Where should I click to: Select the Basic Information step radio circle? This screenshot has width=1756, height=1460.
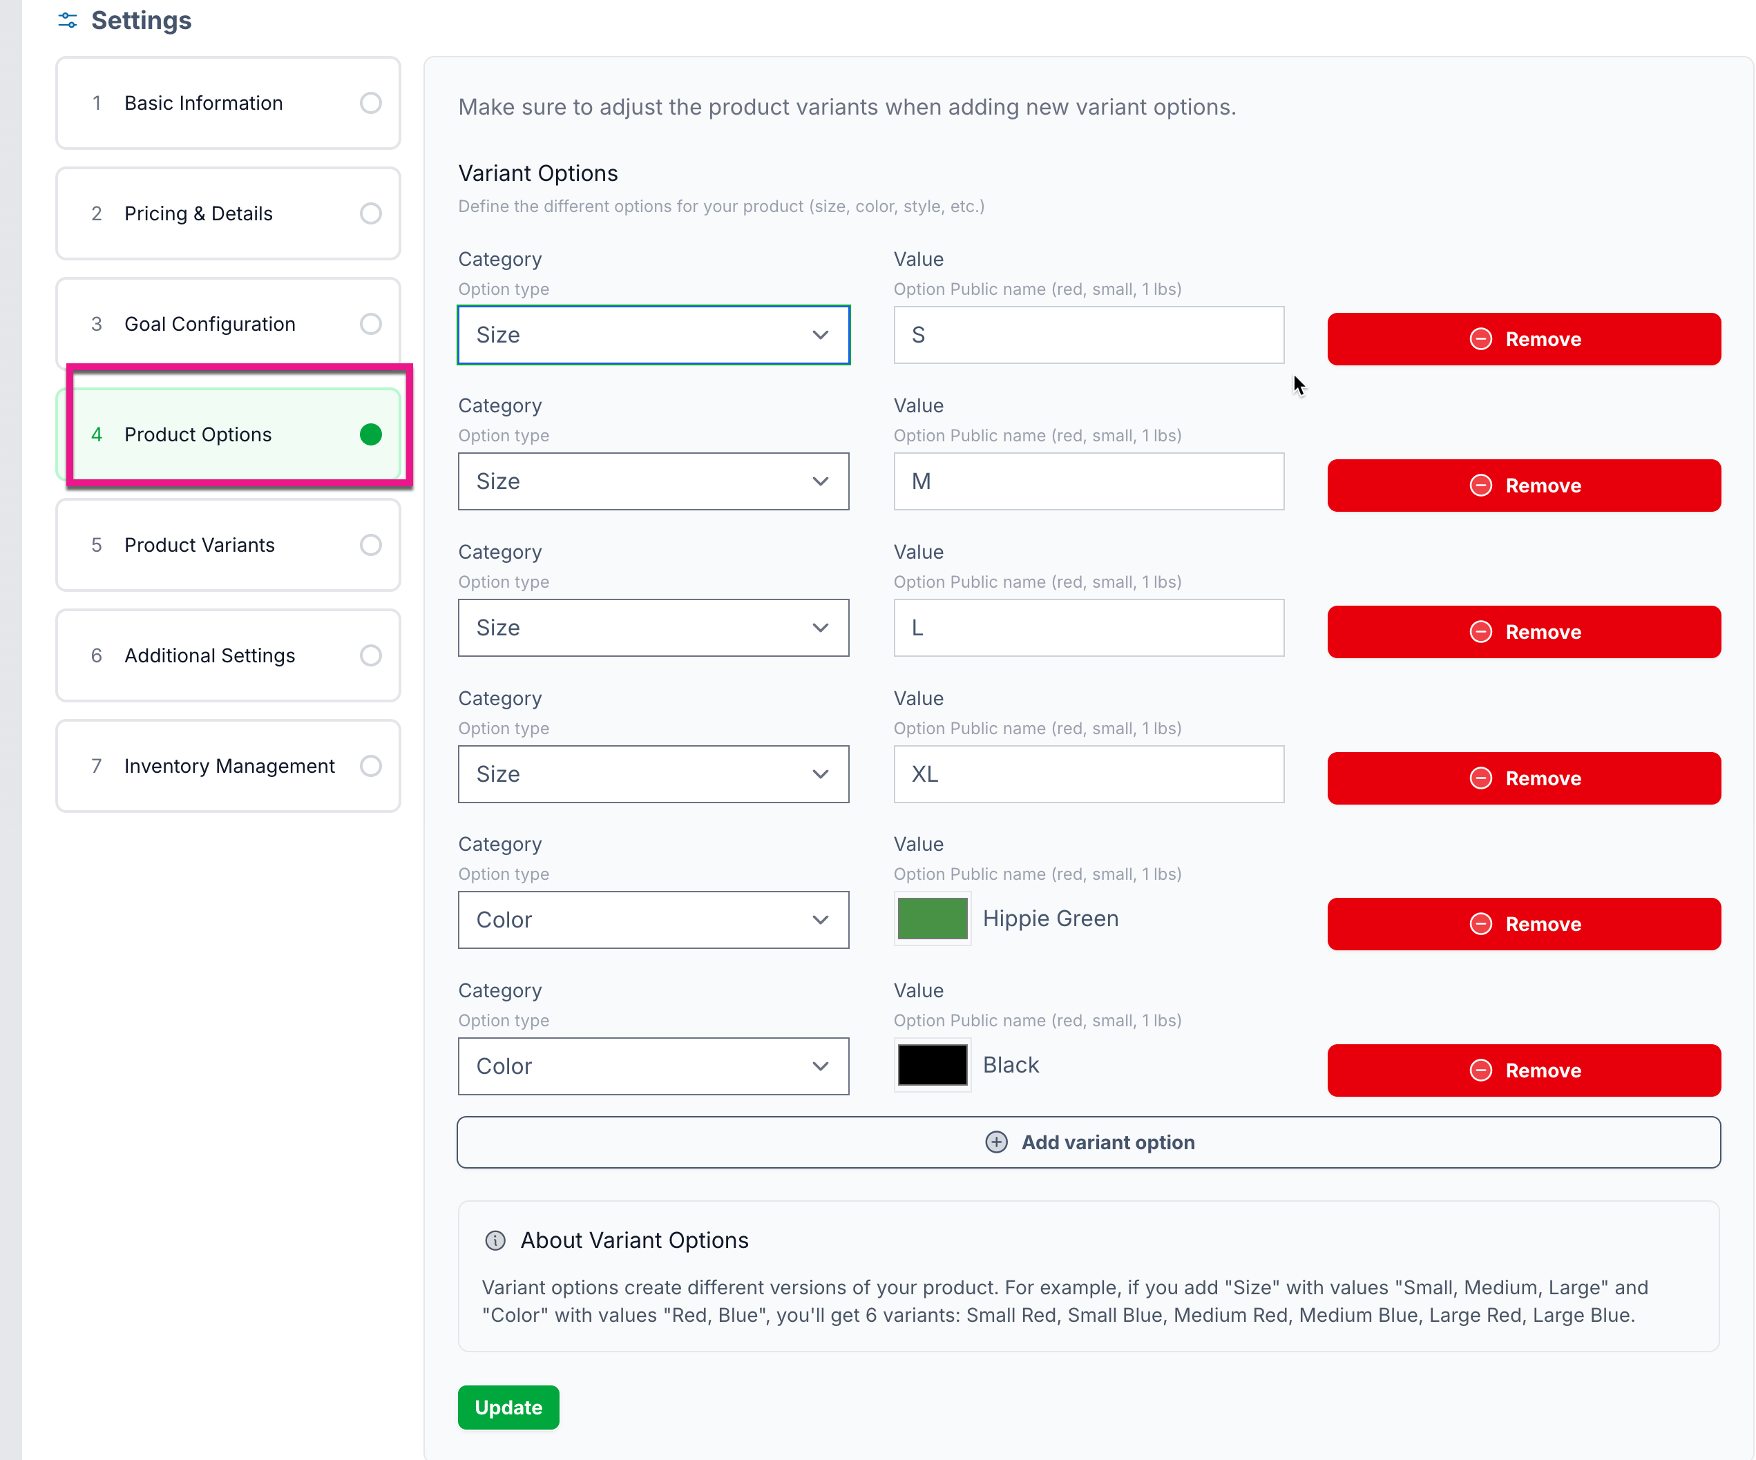coord(370,103)
